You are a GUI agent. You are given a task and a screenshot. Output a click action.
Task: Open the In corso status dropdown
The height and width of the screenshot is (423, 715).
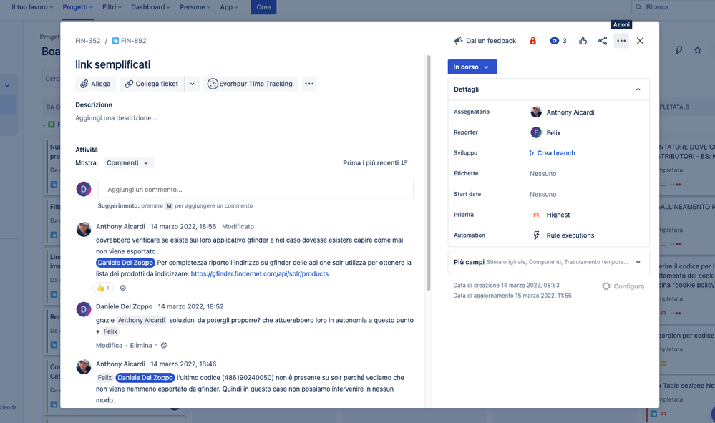coord(472,67)
